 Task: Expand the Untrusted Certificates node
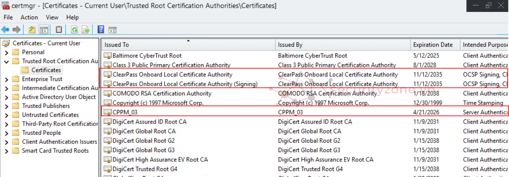(6, 115)
